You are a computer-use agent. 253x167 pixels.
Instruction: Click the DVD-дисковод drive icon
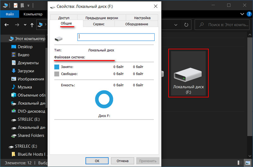(14, 111)
